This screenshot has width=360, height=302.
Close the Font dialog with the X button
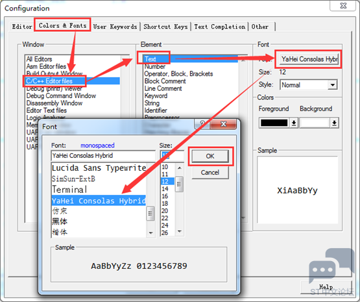tap(224, 124)
